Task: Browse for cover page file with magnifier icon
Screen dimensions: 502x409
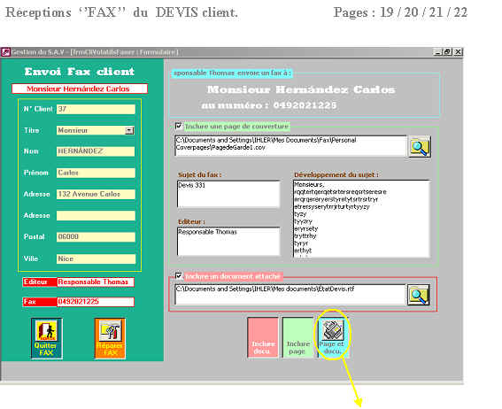Action: (x=420, y=147)
